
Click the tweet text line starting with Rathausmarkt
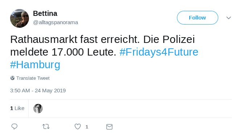click(102, 39)
